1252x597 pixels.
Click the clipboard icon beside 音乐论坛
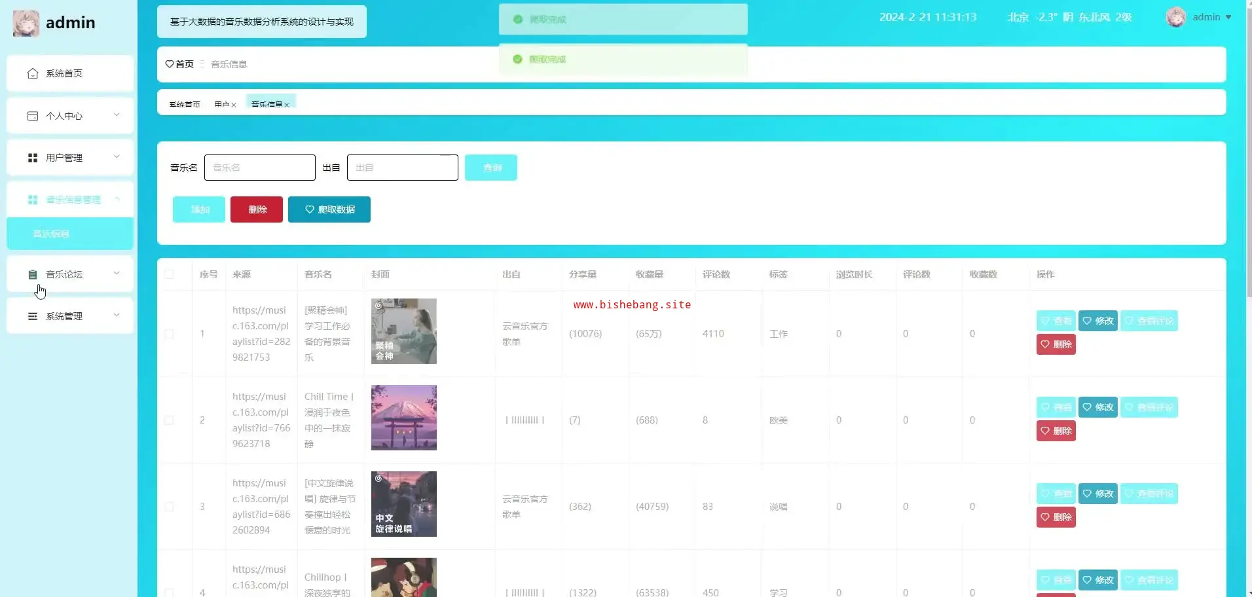click(33, 274)
